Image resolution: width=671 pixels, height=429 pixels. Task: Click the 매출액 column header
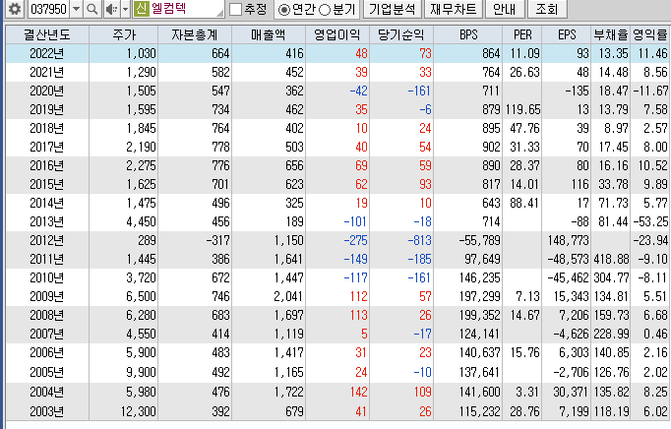coord(269,34)
